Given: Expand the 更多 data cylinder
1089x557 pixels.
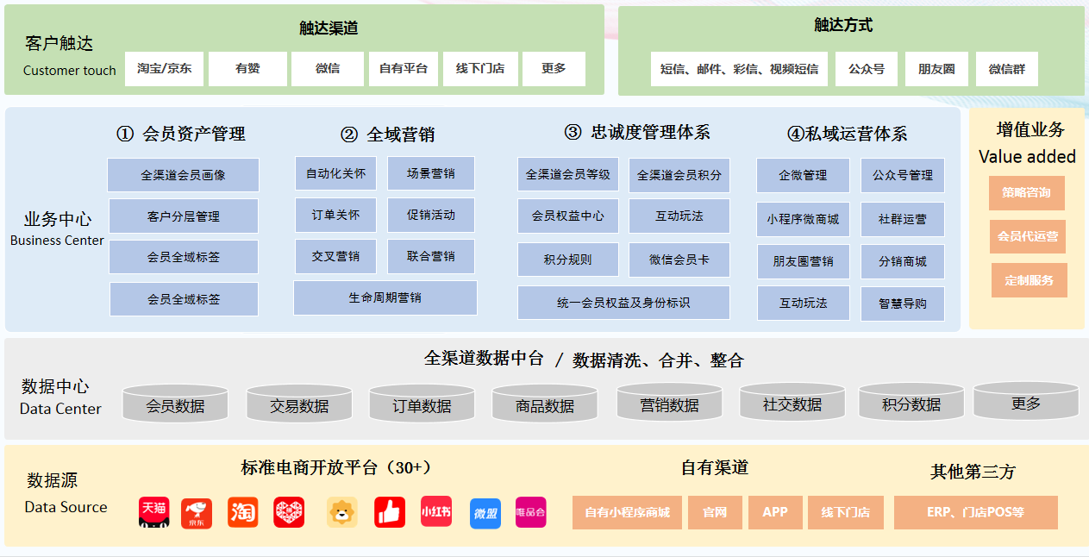Looking at the screenshot, I should click(x=1026, y=403).
